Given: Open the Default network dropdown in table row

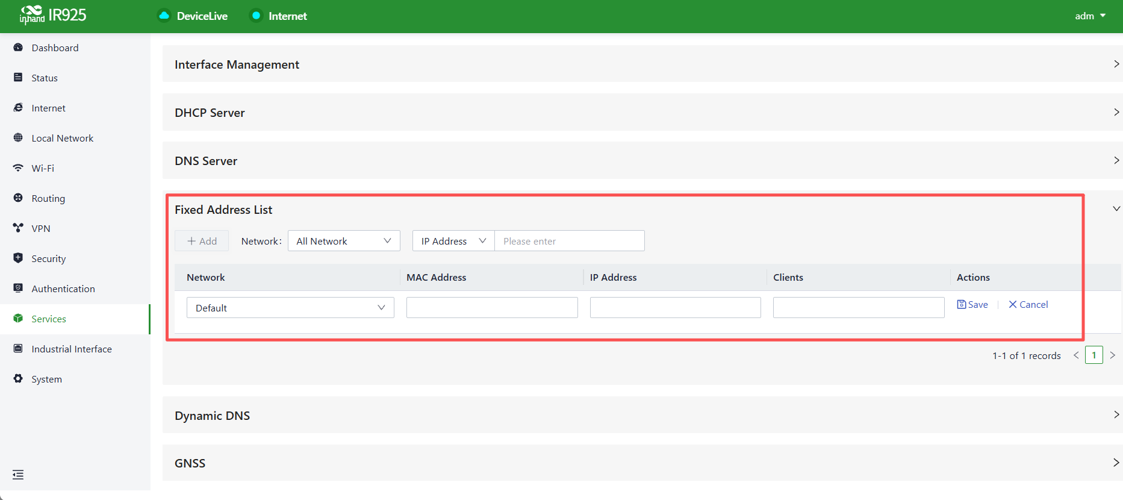Looking at the screenshot, I should [x=290, y=308].
